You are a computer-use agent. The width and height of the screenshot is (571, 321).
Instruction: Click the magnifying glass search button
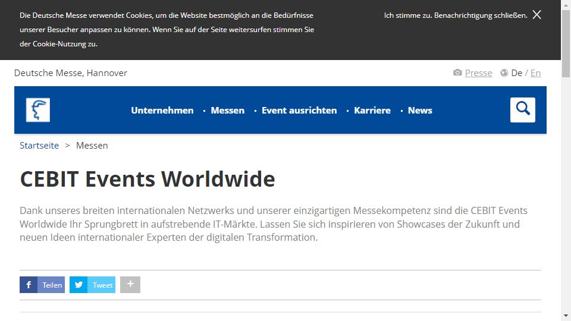523,109
